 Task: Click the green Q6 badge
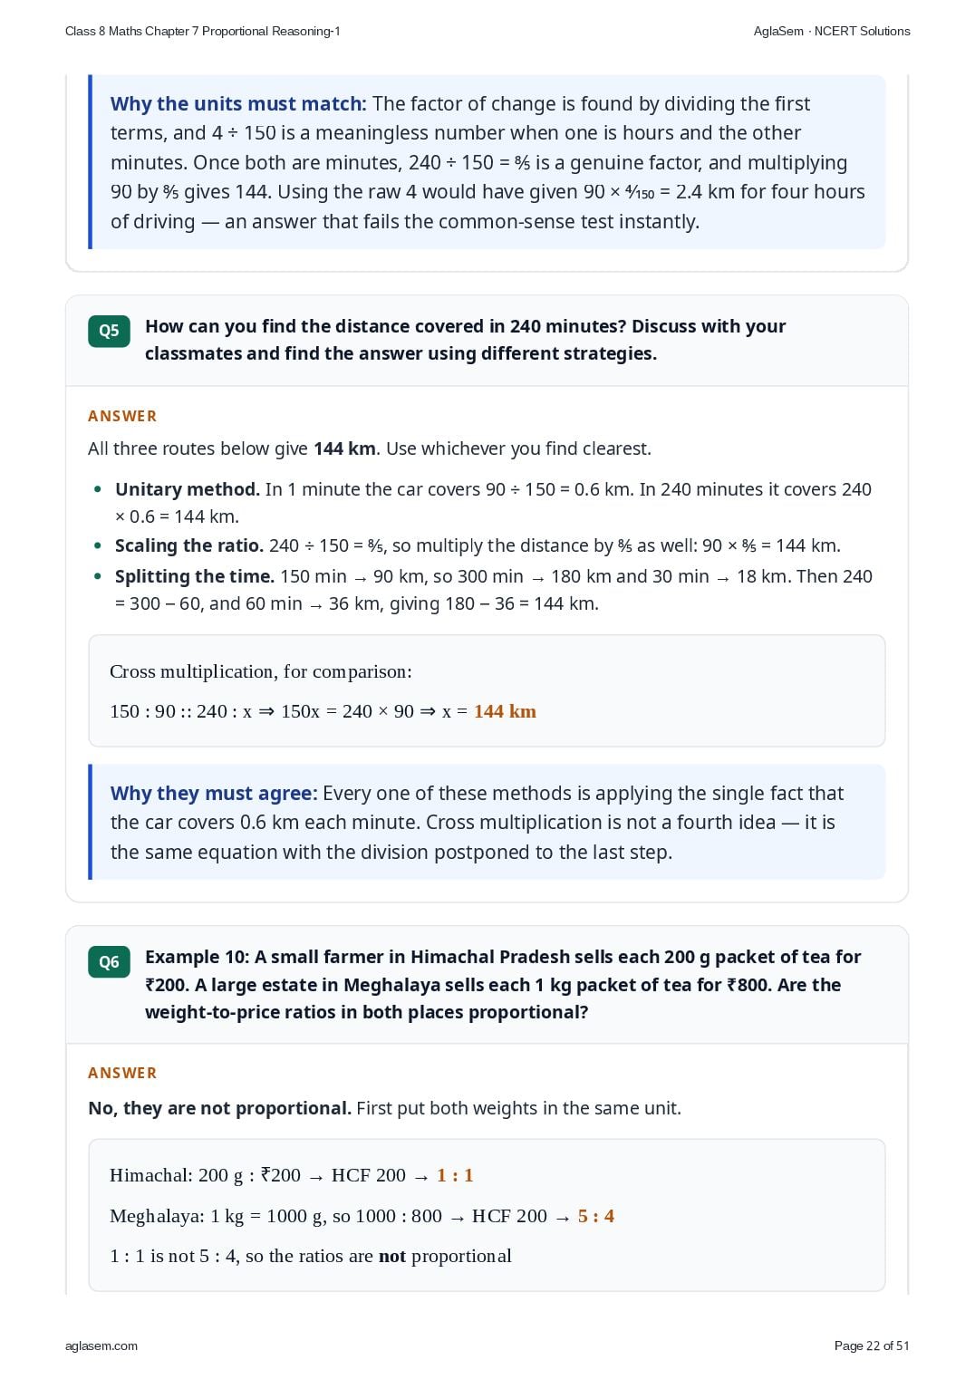(x=109, y=961)
